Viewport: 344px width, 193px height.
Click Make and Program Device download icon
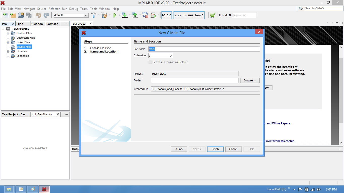pyautogui.click(x=125, y=15)
